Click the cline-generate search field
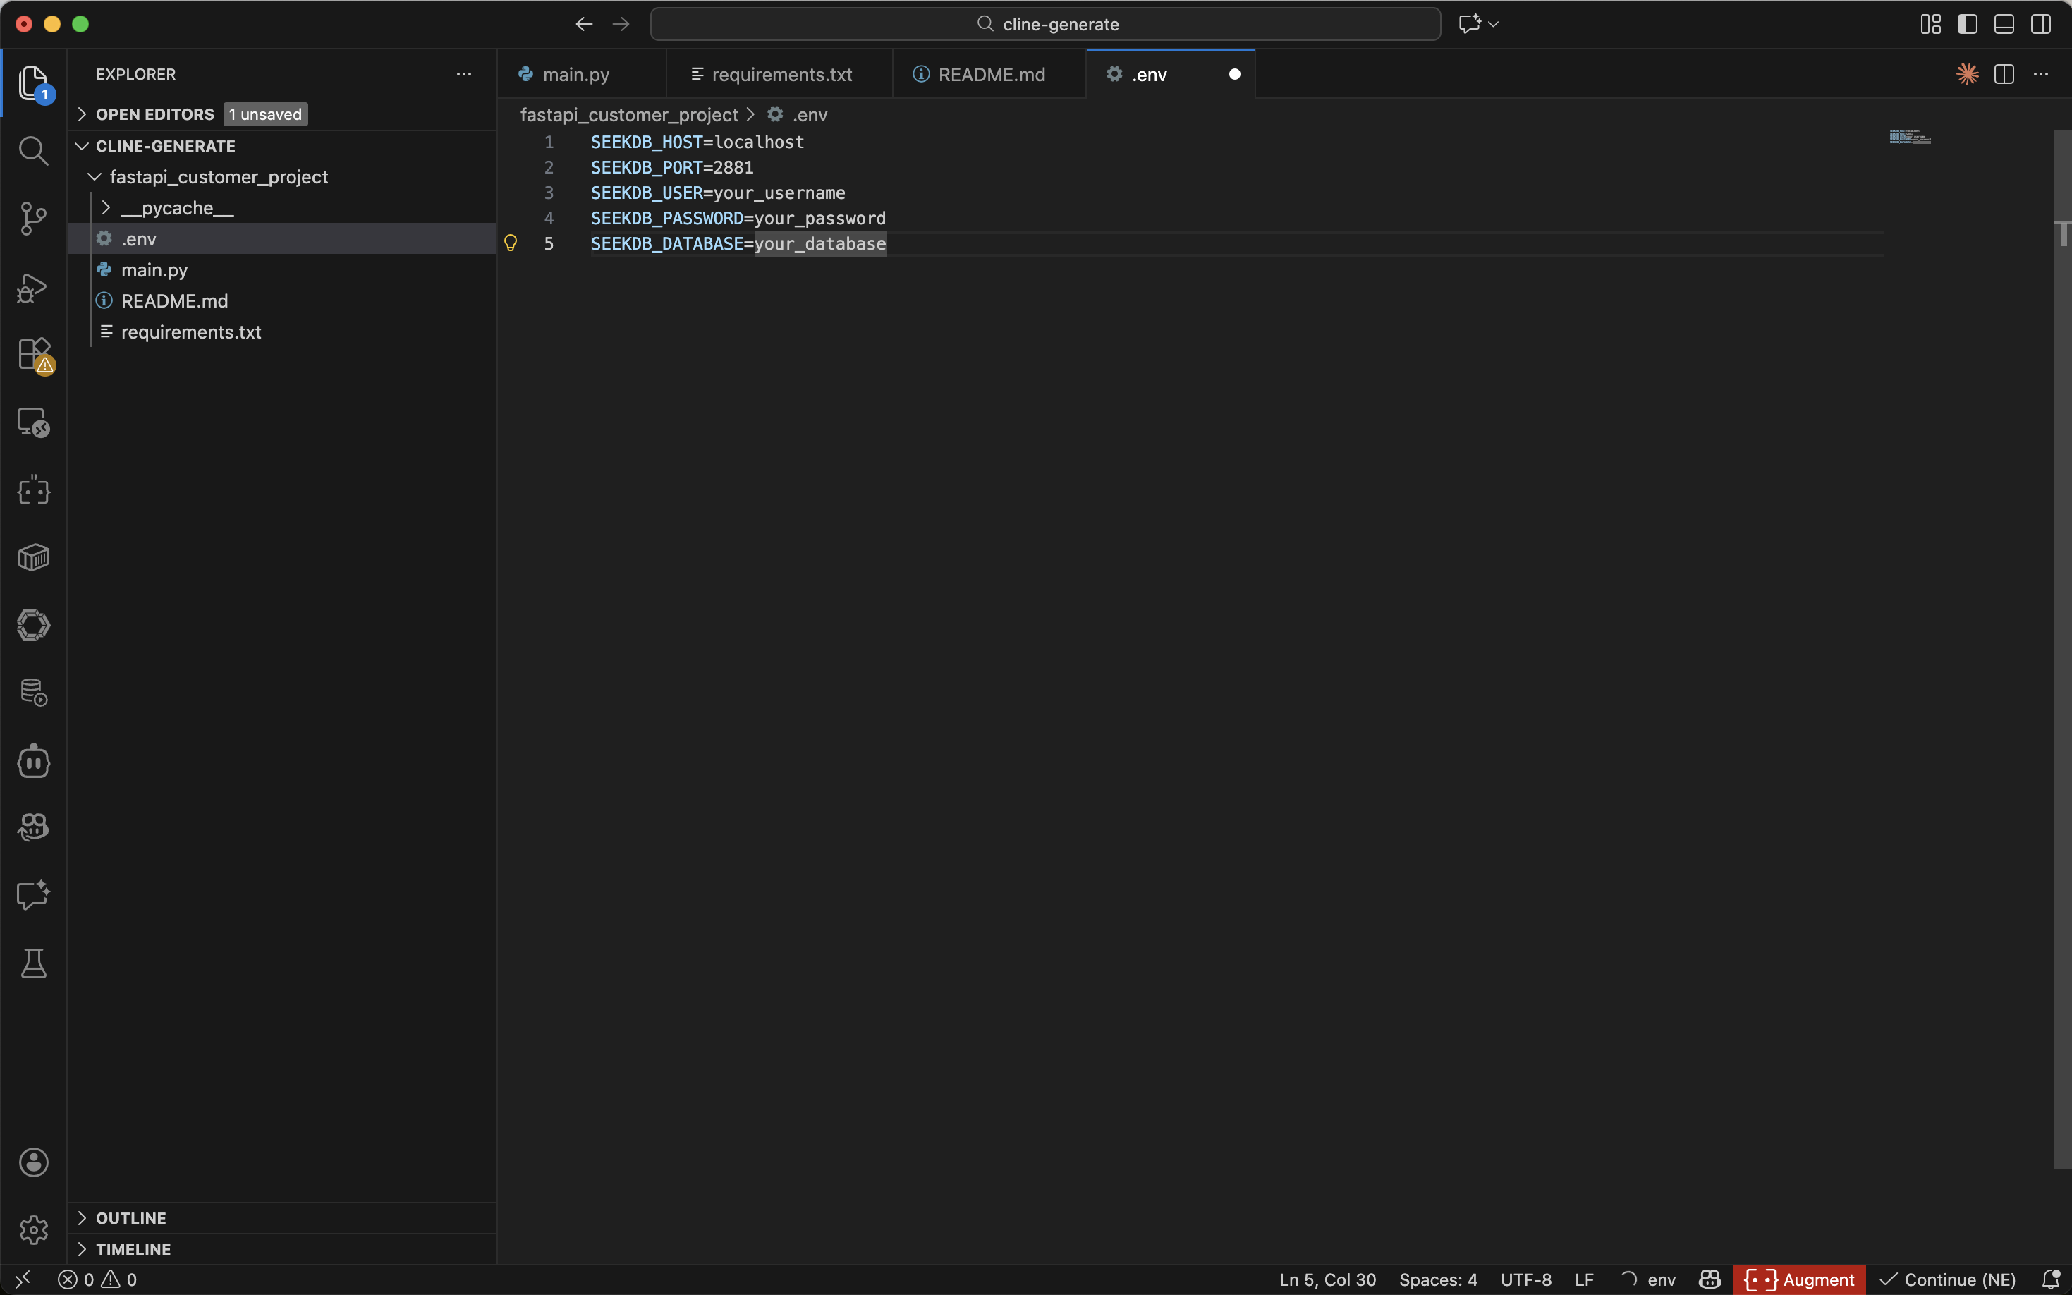2072x1295 pixels. (1044, 24)
